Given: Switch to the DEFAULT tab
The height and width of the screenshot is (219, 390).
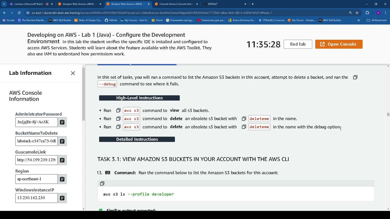Looking at the screenshot, I should [x=225, y=4].
